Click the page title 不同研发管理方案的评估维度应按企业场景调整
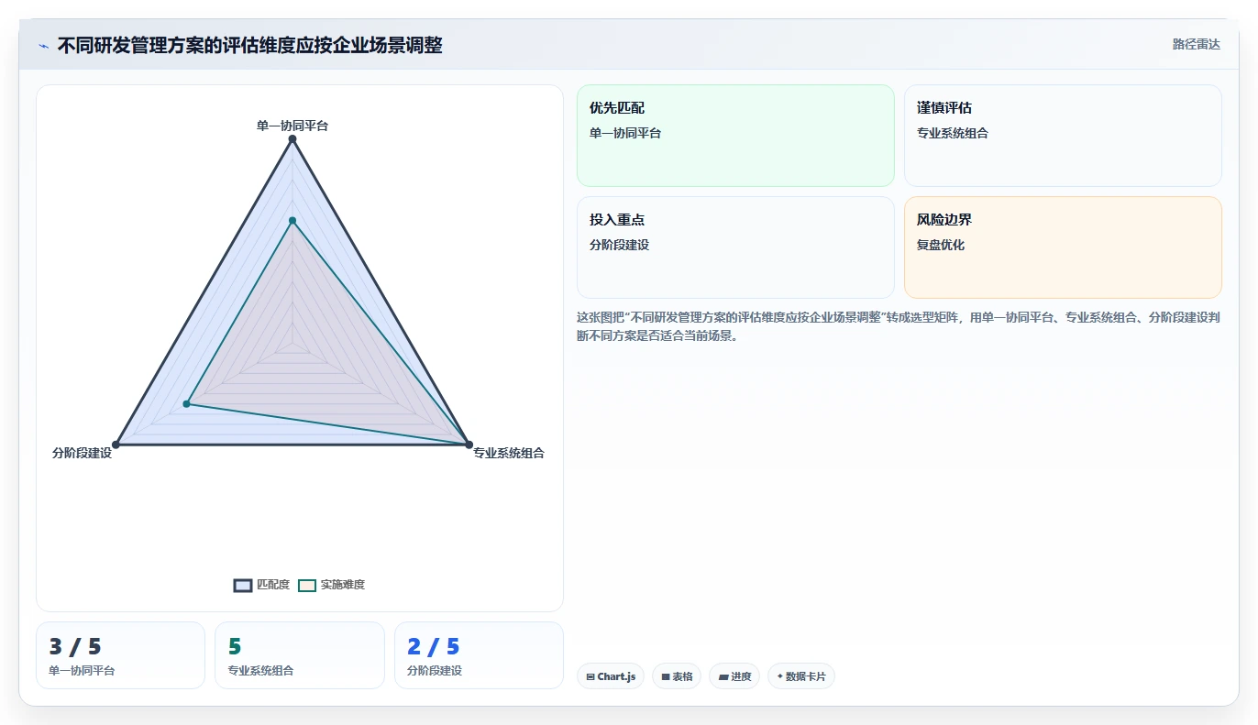 249,45
